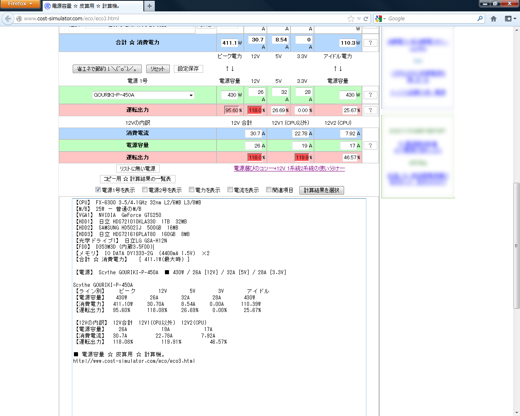
Task: Click the 設定保存 button
Action: click(188, 69)
